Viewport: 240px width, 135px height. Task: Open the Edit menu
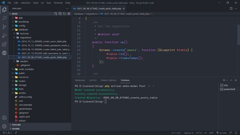(x=16, y=3)
